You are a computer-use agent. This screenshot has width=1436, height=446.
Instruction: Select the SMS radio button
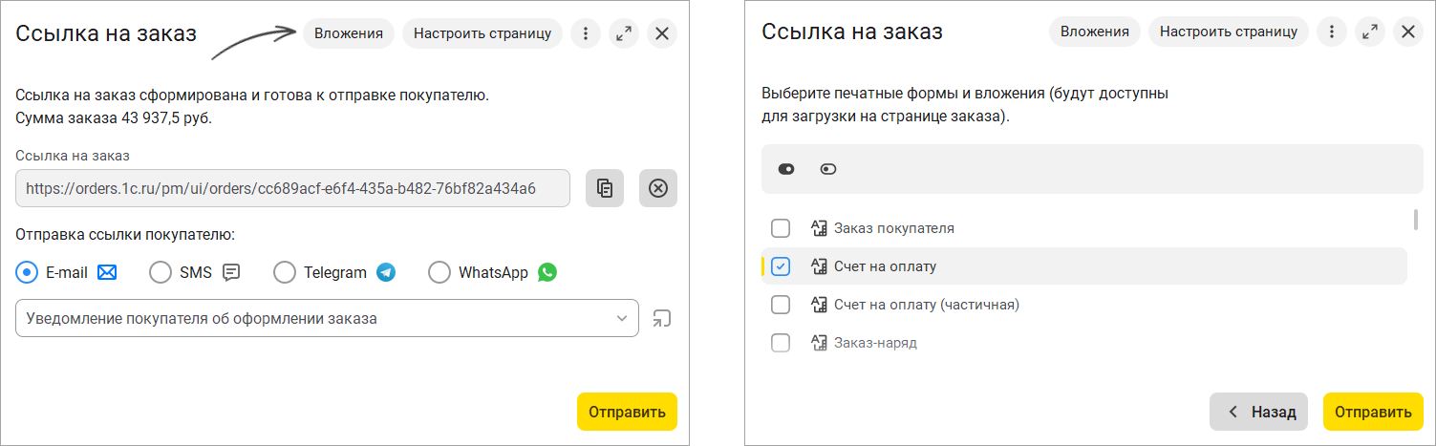(161, 272)
